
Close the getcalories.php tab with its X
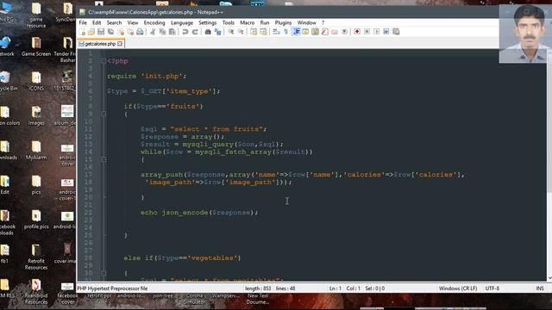click(120, 44)
